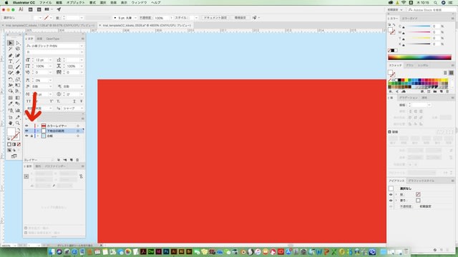Click the Adobe Stock search field

pyautogui.click(x=431, y=10)
